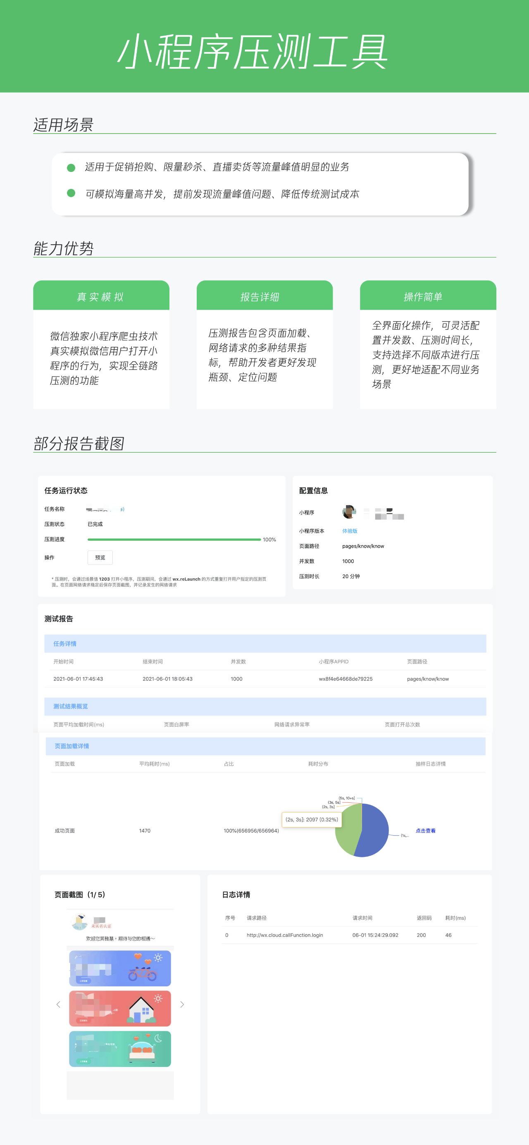Screen dimensions: 529x1145
Task: Click the APPID wx8f4e64668de79225 cell
Action: point(346,678)
